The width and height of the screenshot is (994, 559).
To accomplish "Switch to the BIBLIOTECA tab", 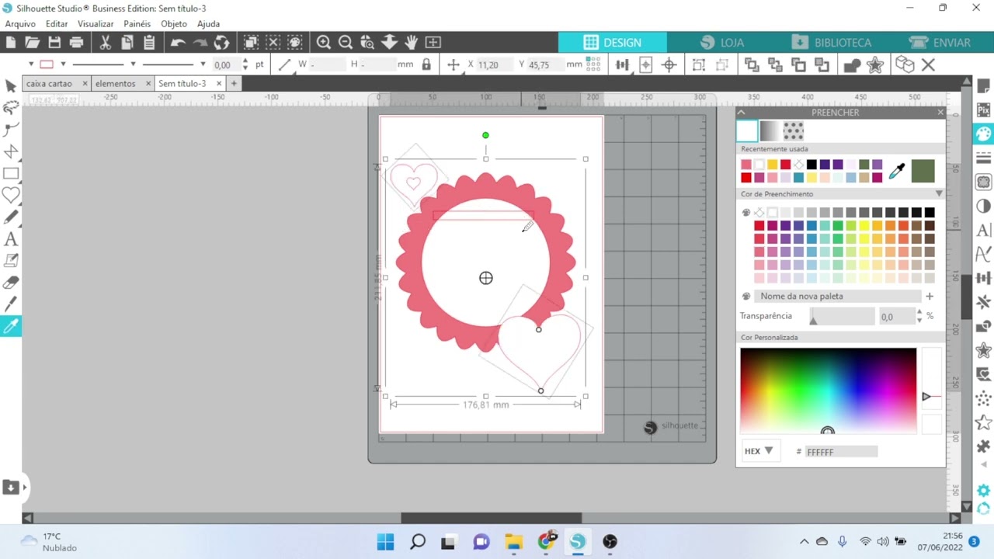I will (x=832, y=43).
